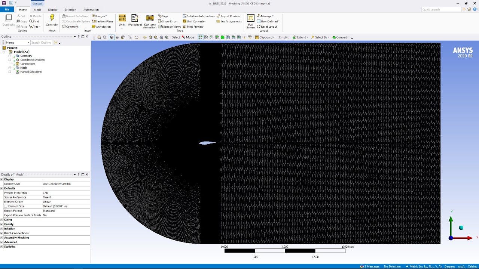Switch to the Mesh ribbon tab
The height and width of the screenshot is (269, 479).
(37, 10)
